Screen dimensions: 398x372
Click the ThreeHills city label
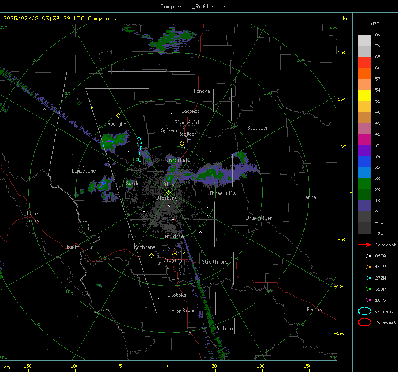(x=222, y=193)
